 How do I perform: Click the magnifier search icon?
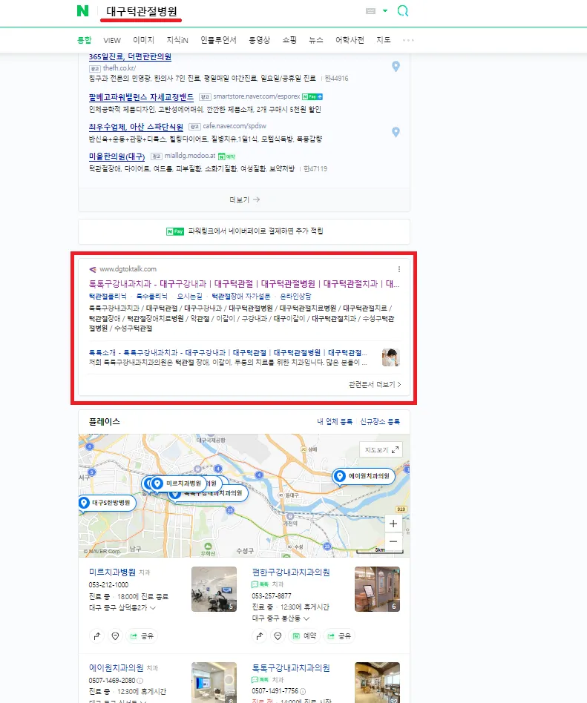[x=402, y=11]
